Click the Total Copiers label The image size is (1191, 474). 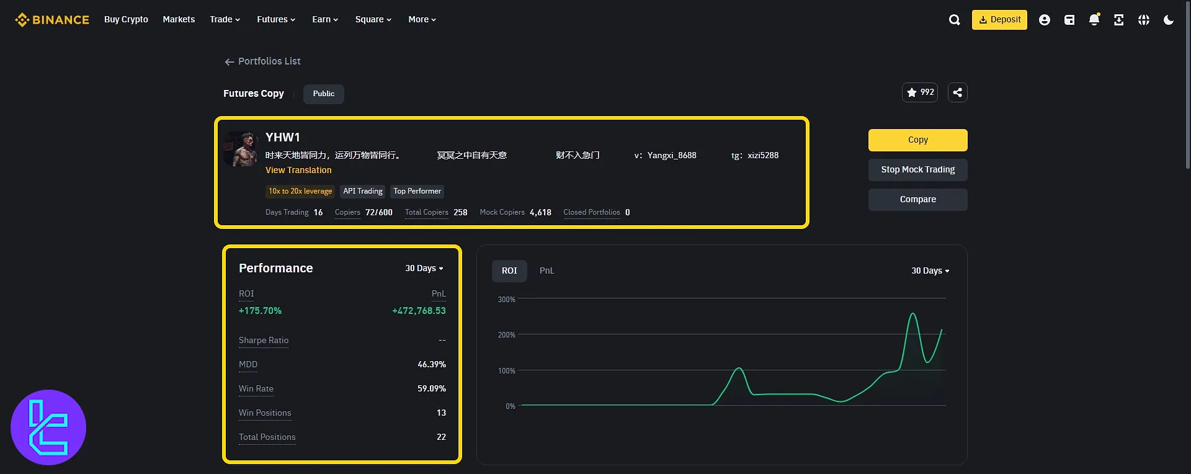click(427, 213)
